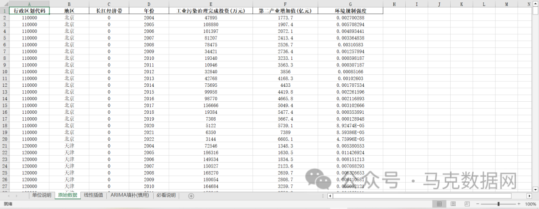Select column B header
Screen dimensions: 539x209
[69, 4]
